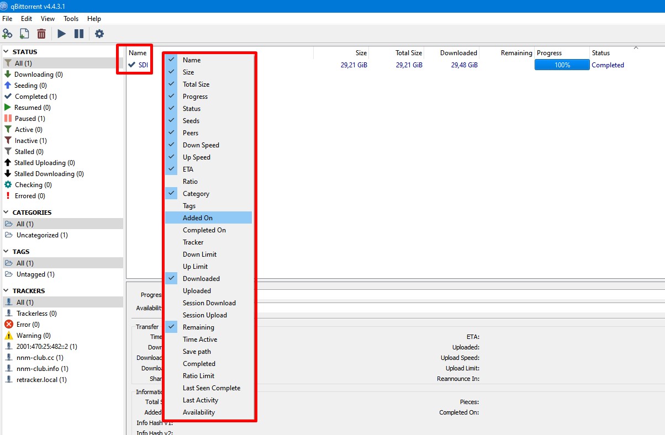Screen dimensions: 665x435
Task: Enable the Ratio column option
Action: pos(208,182)
